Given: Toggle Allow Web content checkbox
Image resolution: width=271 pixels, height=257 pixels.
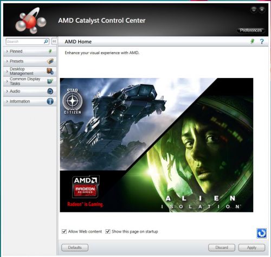Looking at the screenshot, I should [64, 232].
